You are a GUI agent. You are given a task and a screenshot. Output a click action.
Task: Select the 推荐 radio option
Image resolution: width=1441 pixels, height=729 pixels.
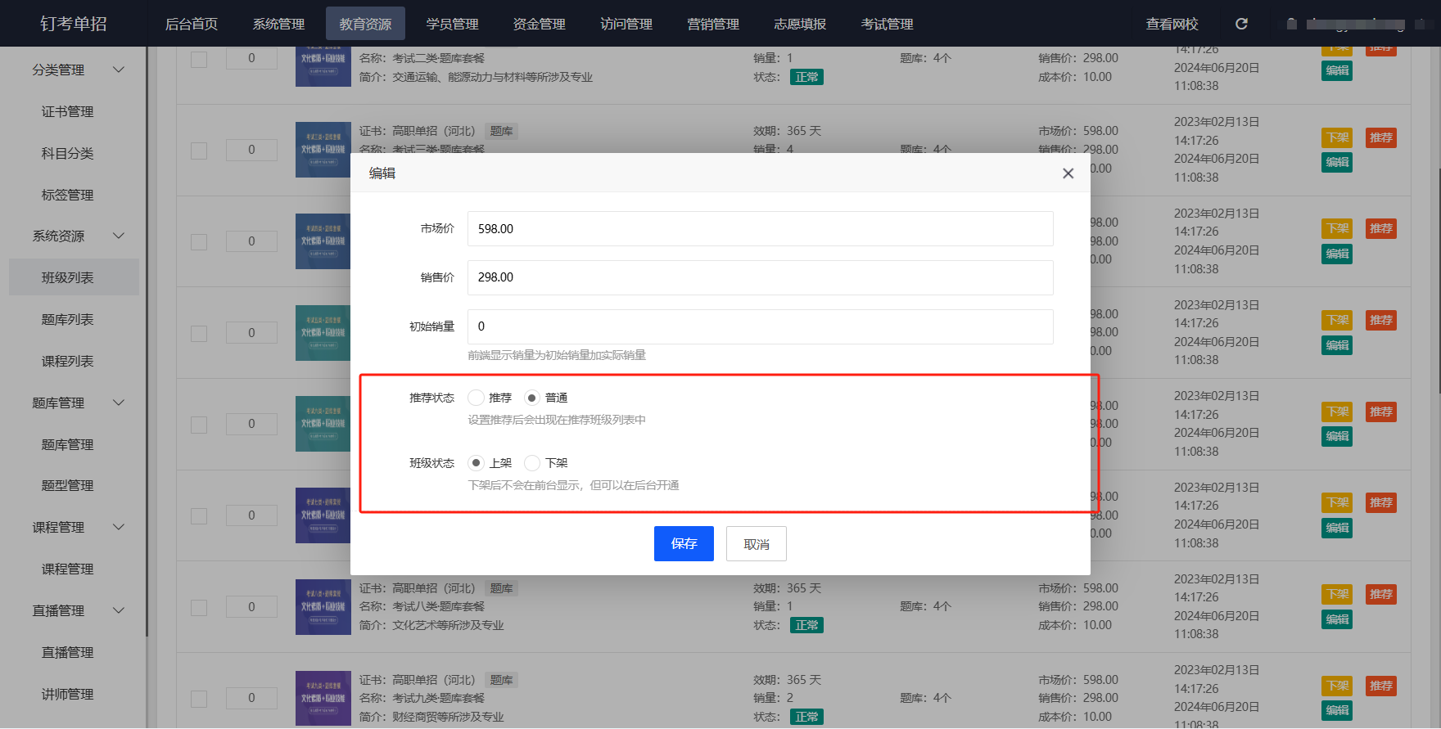[476, 398]
